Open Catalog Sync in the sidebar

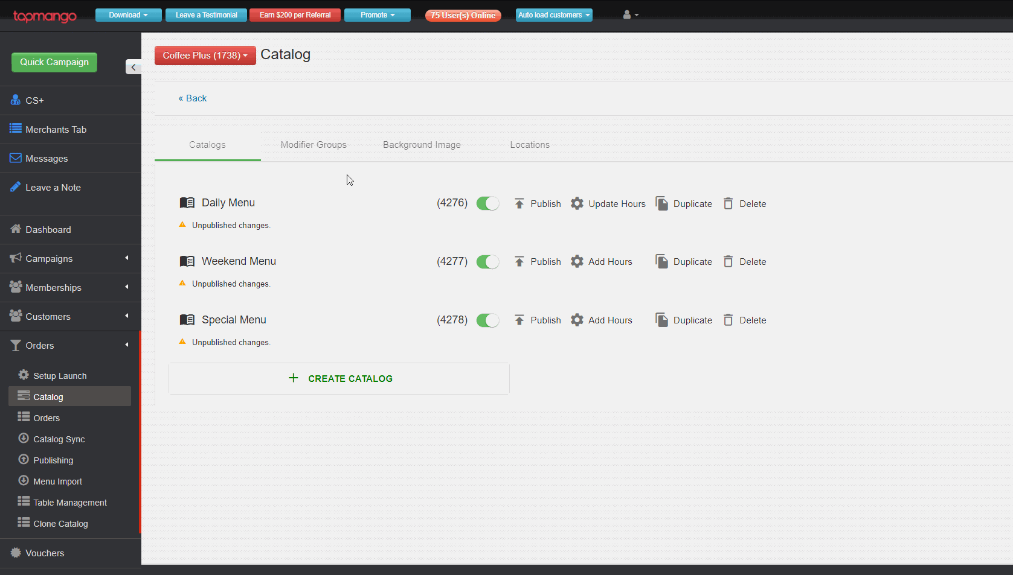58,439
